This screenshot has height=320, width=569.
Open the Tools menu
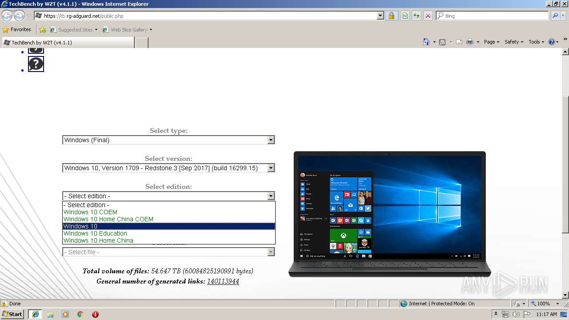[x=537, y=42]
